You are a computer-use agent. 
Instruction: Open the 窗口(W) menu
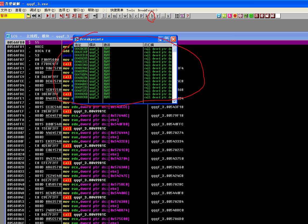(79, 10)
